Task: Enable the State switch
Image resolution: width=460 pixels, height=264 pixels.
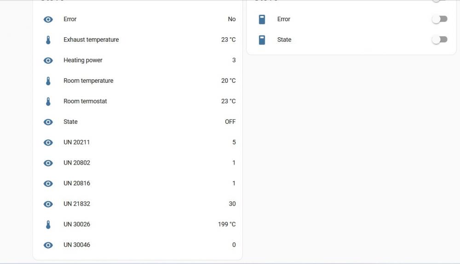Action: coord(439,40)
